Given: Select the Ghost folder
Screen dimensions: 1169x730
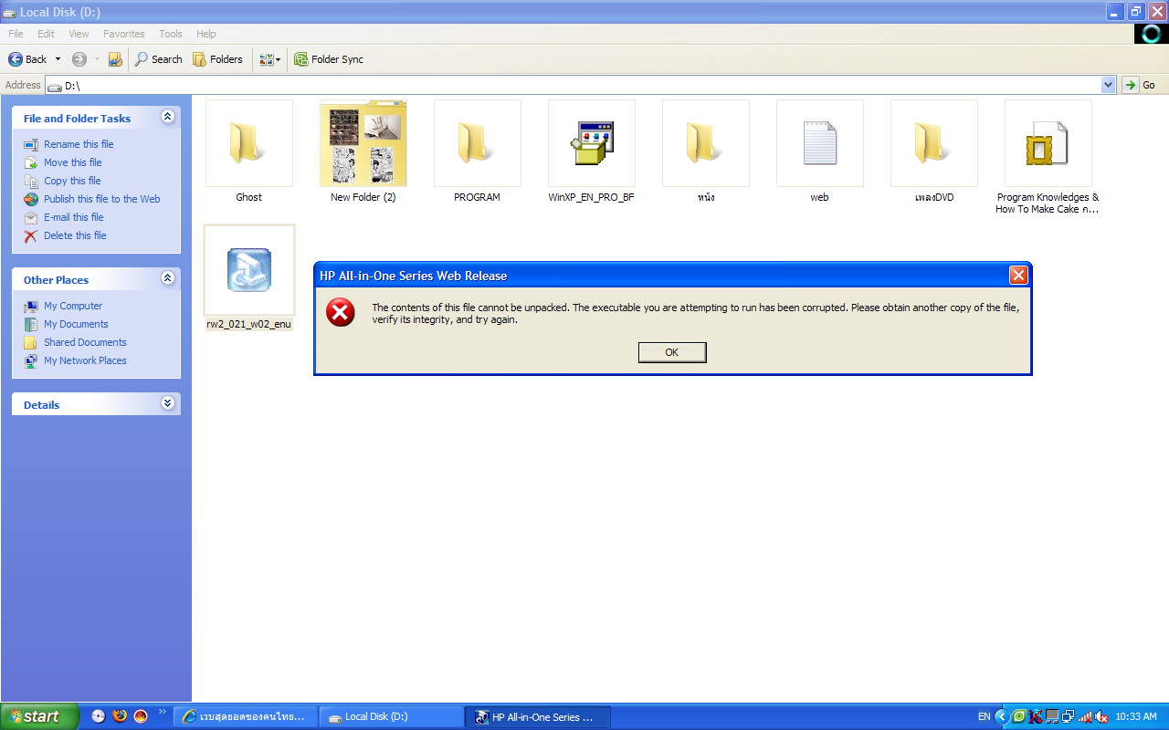Looking at the screenshot, I should point(248,144).
